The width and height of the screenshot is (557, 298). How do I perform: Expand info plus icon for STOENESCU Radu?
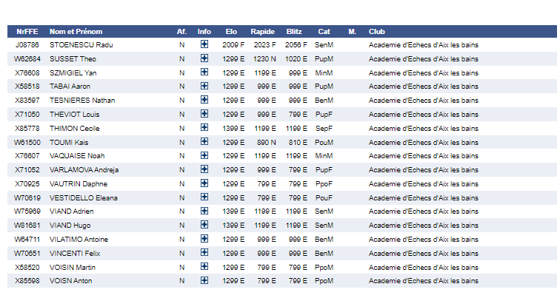coord(204,44)
